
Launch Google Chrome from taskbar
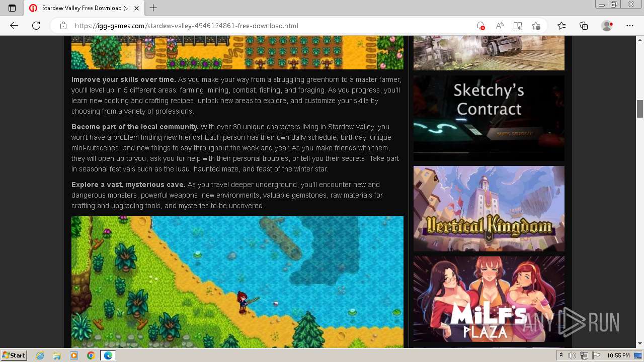[x=91, y=355]
